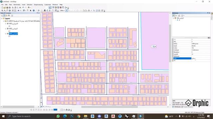Click in the Windows search box

(x=31, y=116)
